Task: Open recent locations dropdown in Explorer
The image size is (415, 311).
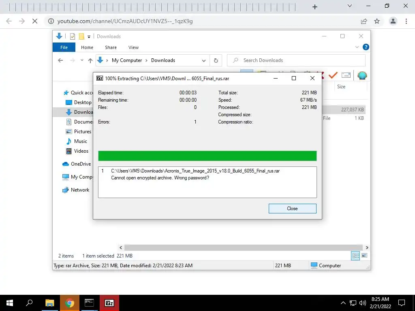Action: pos(82,60)
